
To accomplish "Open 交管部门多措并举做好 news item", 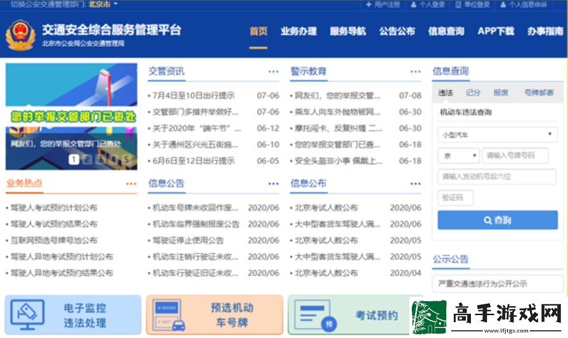I will tap(195, 112).
